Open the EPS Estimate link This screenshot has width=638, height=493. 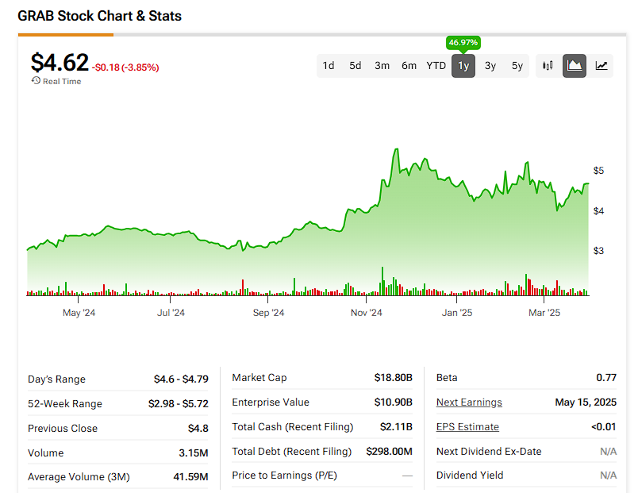point(467,427)
